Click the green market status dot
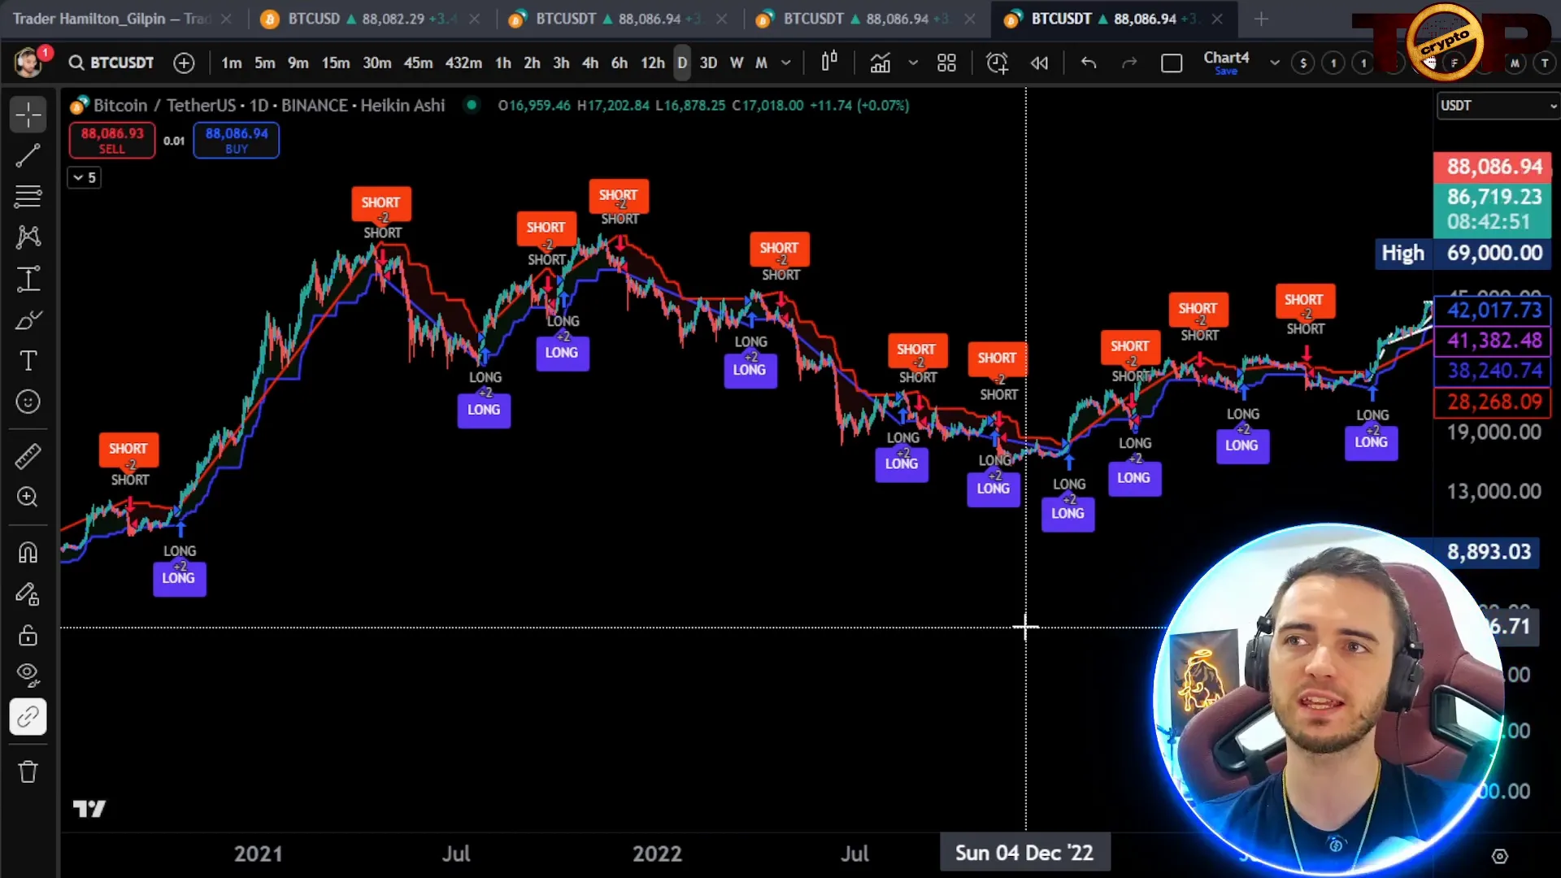Screen dimensions: 1561x878 [x=472, y=104]
